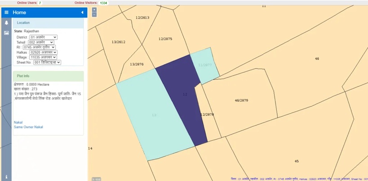Open the Halkas dropdown
368x181 pixels.
click(44, 52)
